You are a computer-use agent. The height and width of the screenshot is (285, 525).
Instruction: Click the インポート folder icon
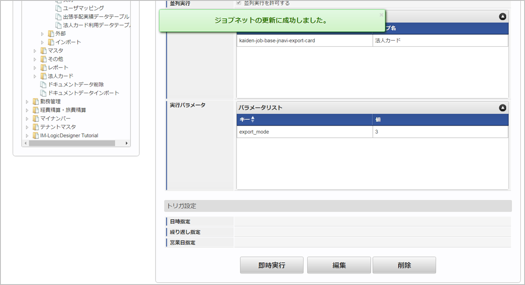coord(51,42)
